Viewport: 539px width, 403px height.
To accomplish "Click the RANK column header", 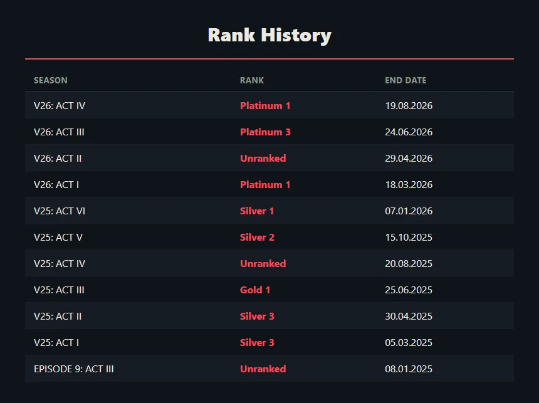I will click(251, 80).
